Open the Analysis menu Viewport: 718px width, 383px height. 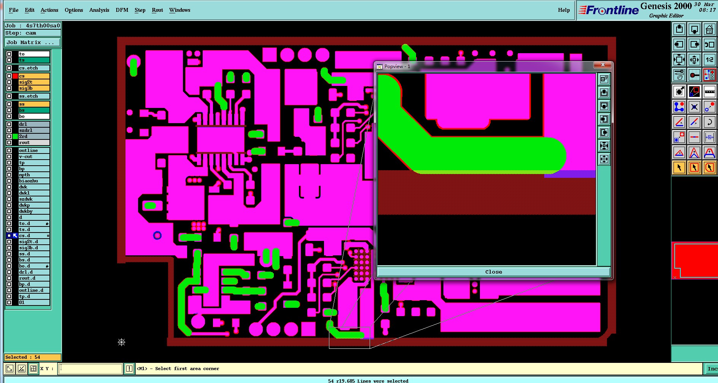point(99,10)
